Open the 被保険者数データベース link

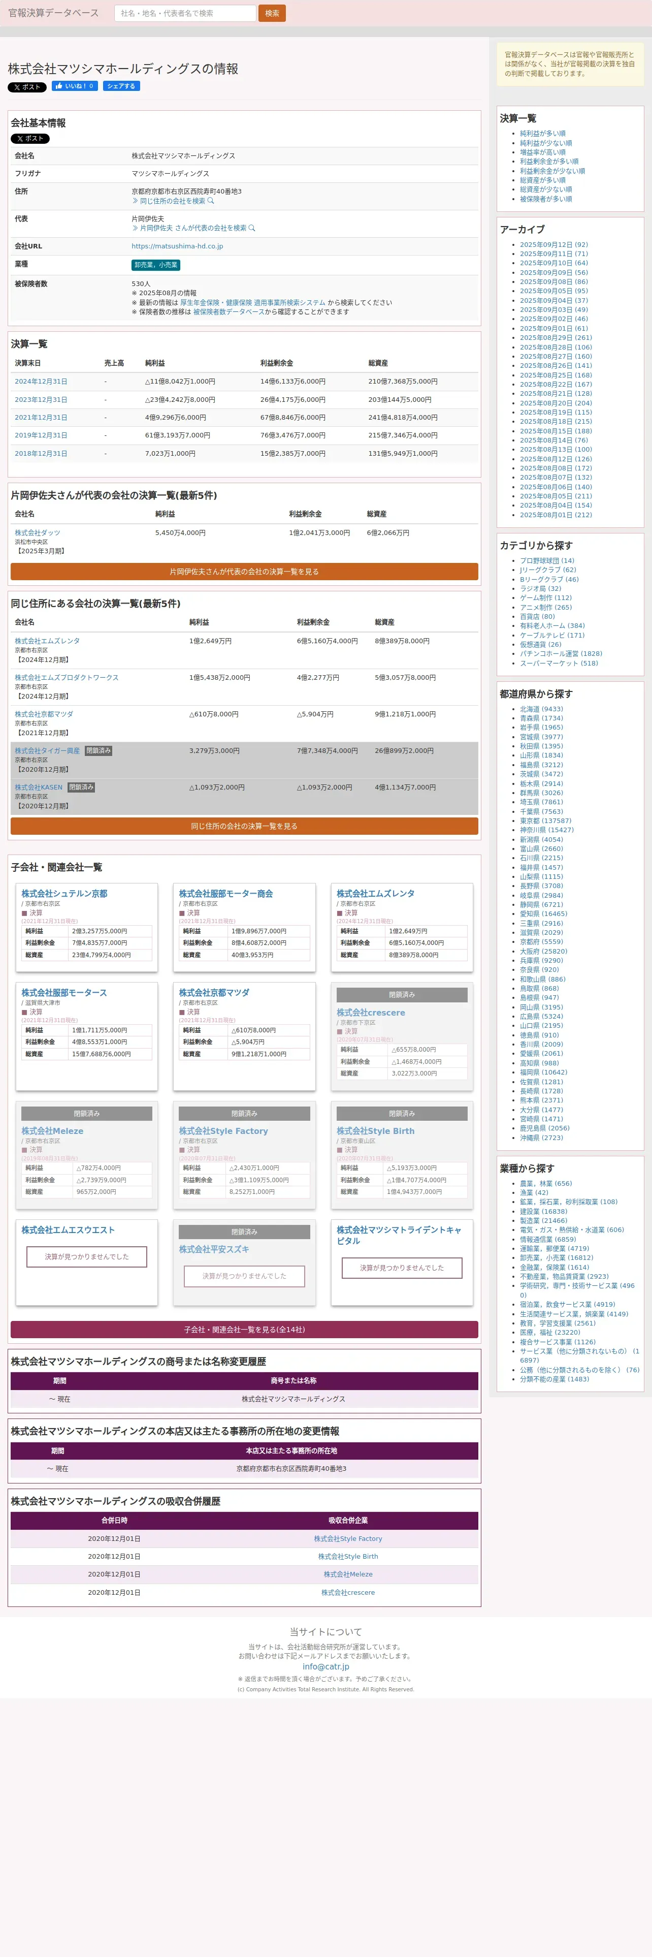[x=229, y=311]
